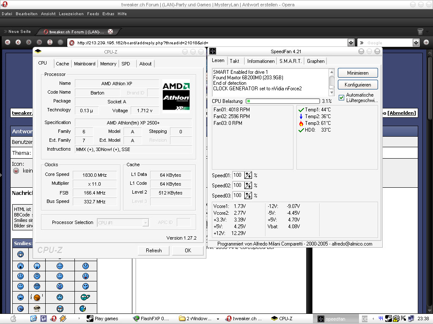433x324 pixels.
Task: Open the address bar URL dropdown
Action: [x=351, y=43]
